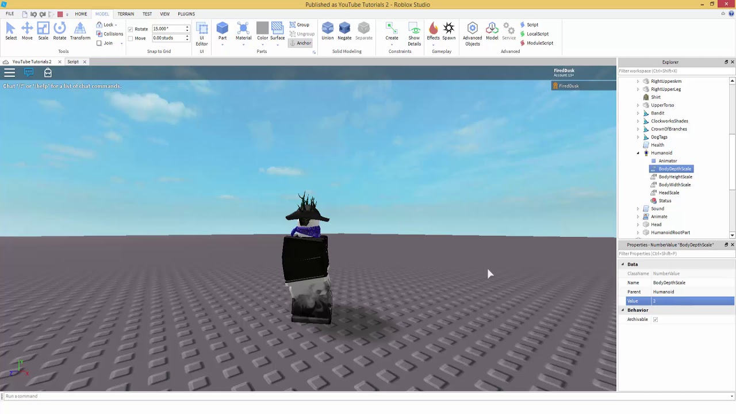
Task: Insert a Spawn location
Action: click(448, 32)
